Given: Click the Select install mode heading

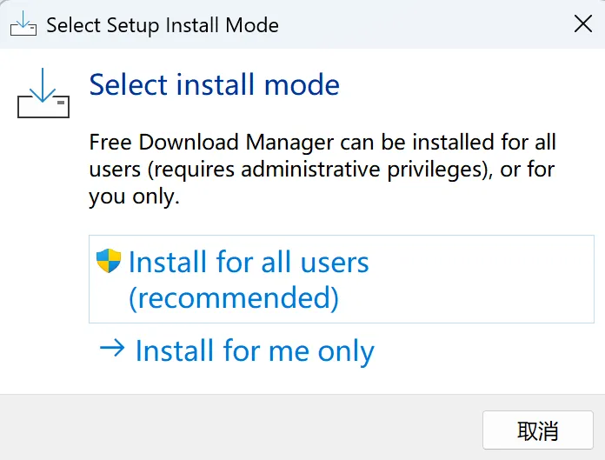Looking at the screenshot, I should pos(214,84).
